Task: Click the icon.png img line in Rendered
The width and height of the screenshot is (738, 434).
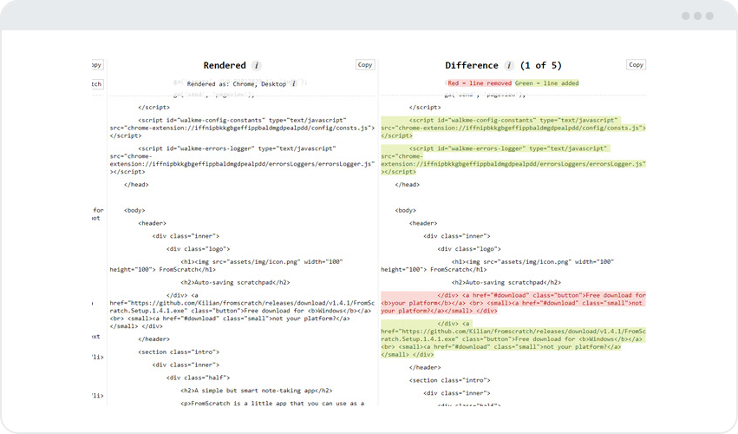Action: coord(226,266)
